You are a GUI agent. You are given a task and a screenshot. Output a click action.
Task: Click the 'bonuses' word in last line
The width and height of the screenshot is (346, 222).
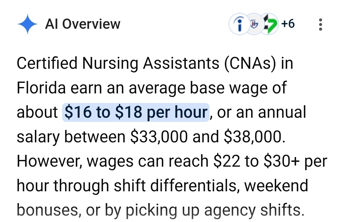[48, 210]
